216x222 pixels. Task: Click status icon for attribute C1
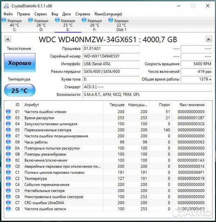pyautogui.click(x=8, y=172)
